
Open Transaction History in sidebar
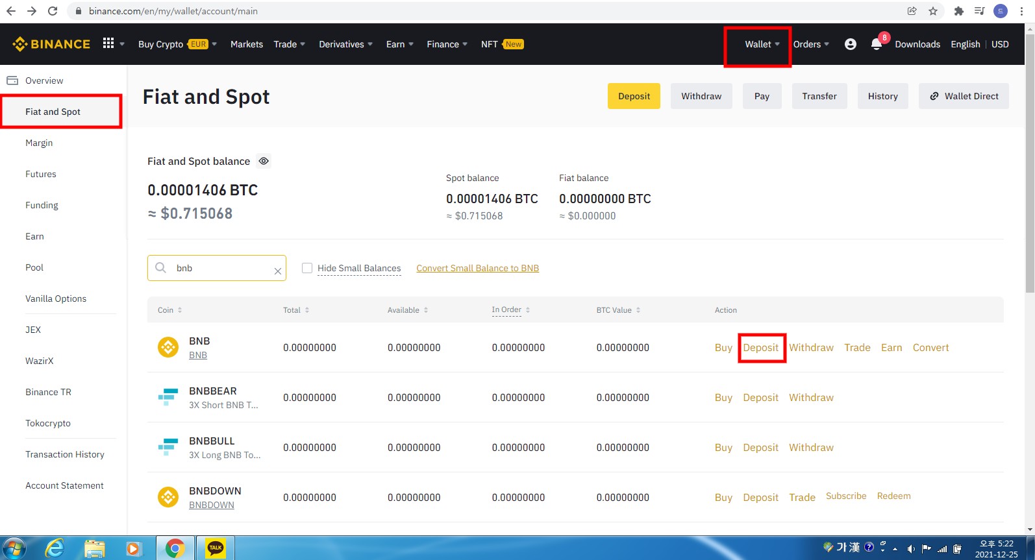(x=65, y=454)
